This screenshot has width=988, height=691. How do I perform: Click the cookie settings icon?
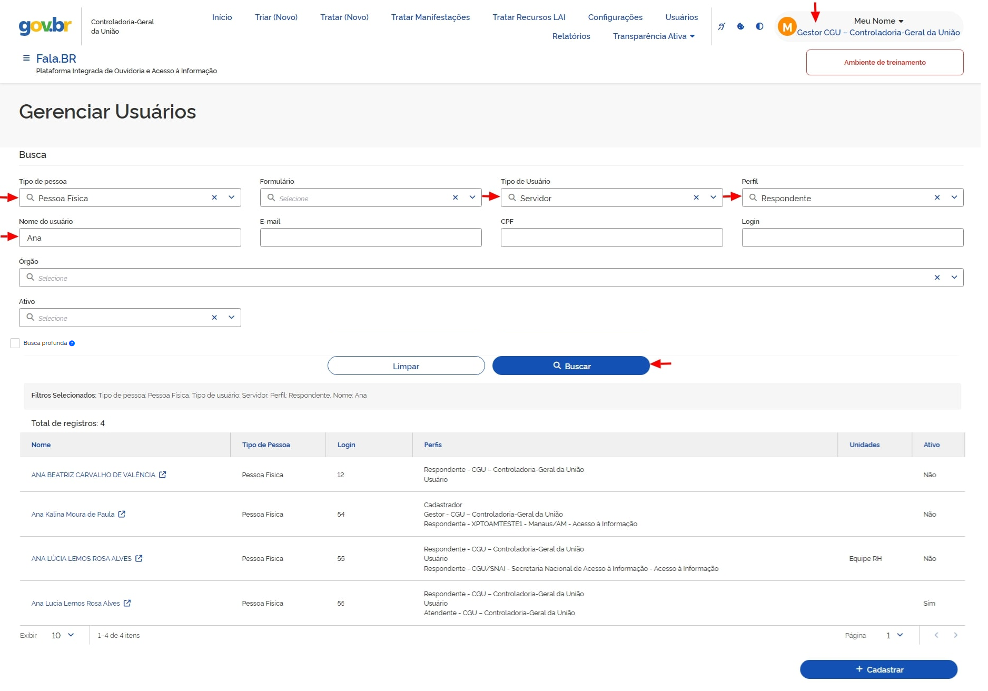tap(740, 26)
